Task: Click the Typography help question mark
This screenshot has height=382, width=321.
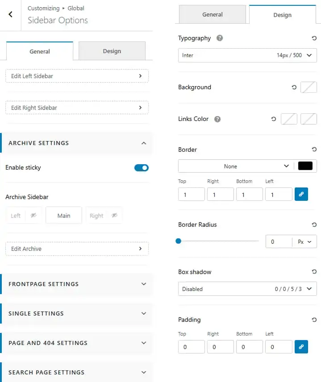Action: pyautogui.click(x=219, y=38)
